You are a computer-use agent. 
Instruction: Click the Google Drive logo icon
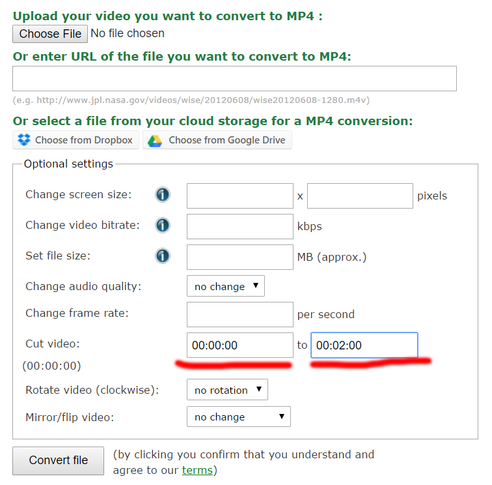pos(155,141)
